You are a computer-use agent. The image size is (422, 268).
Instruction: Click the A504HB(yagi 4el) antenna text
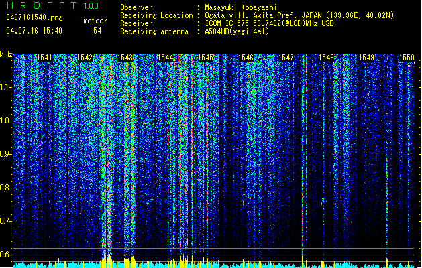click(x=237, y=31)
